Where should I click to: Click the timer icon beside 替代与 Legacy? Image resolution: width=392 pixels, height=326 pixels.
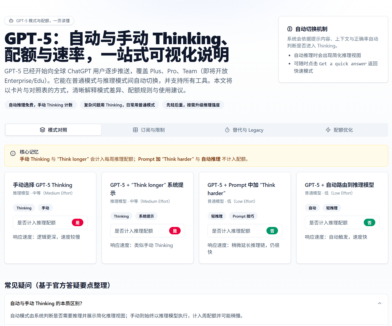tap(227, 130)
